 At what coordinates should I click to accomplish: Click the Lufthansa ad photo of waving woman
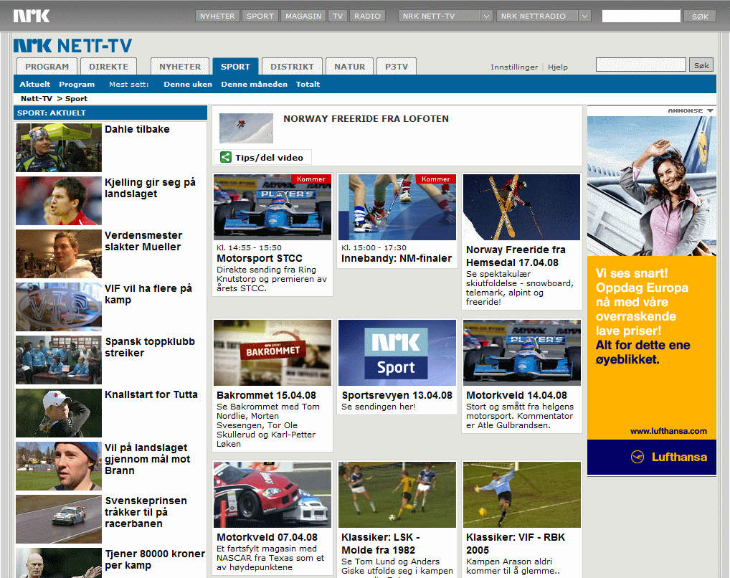(652, 186)
